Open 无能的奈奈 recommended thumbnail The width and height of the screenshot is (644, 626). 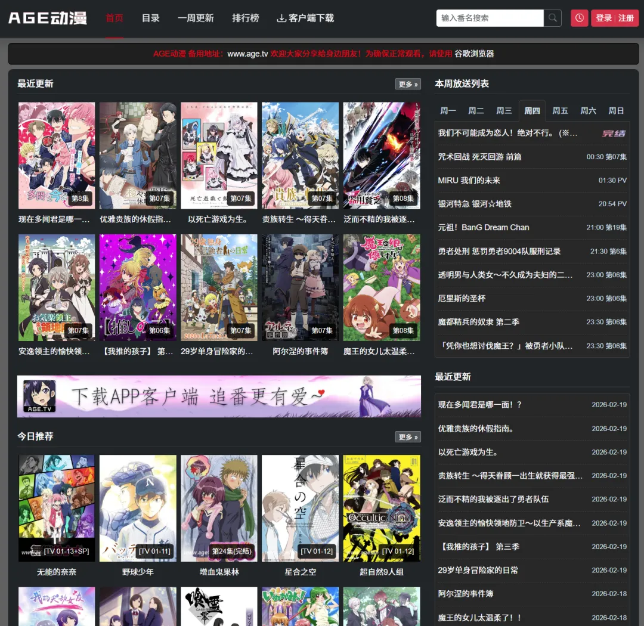[x=57, y=508]
